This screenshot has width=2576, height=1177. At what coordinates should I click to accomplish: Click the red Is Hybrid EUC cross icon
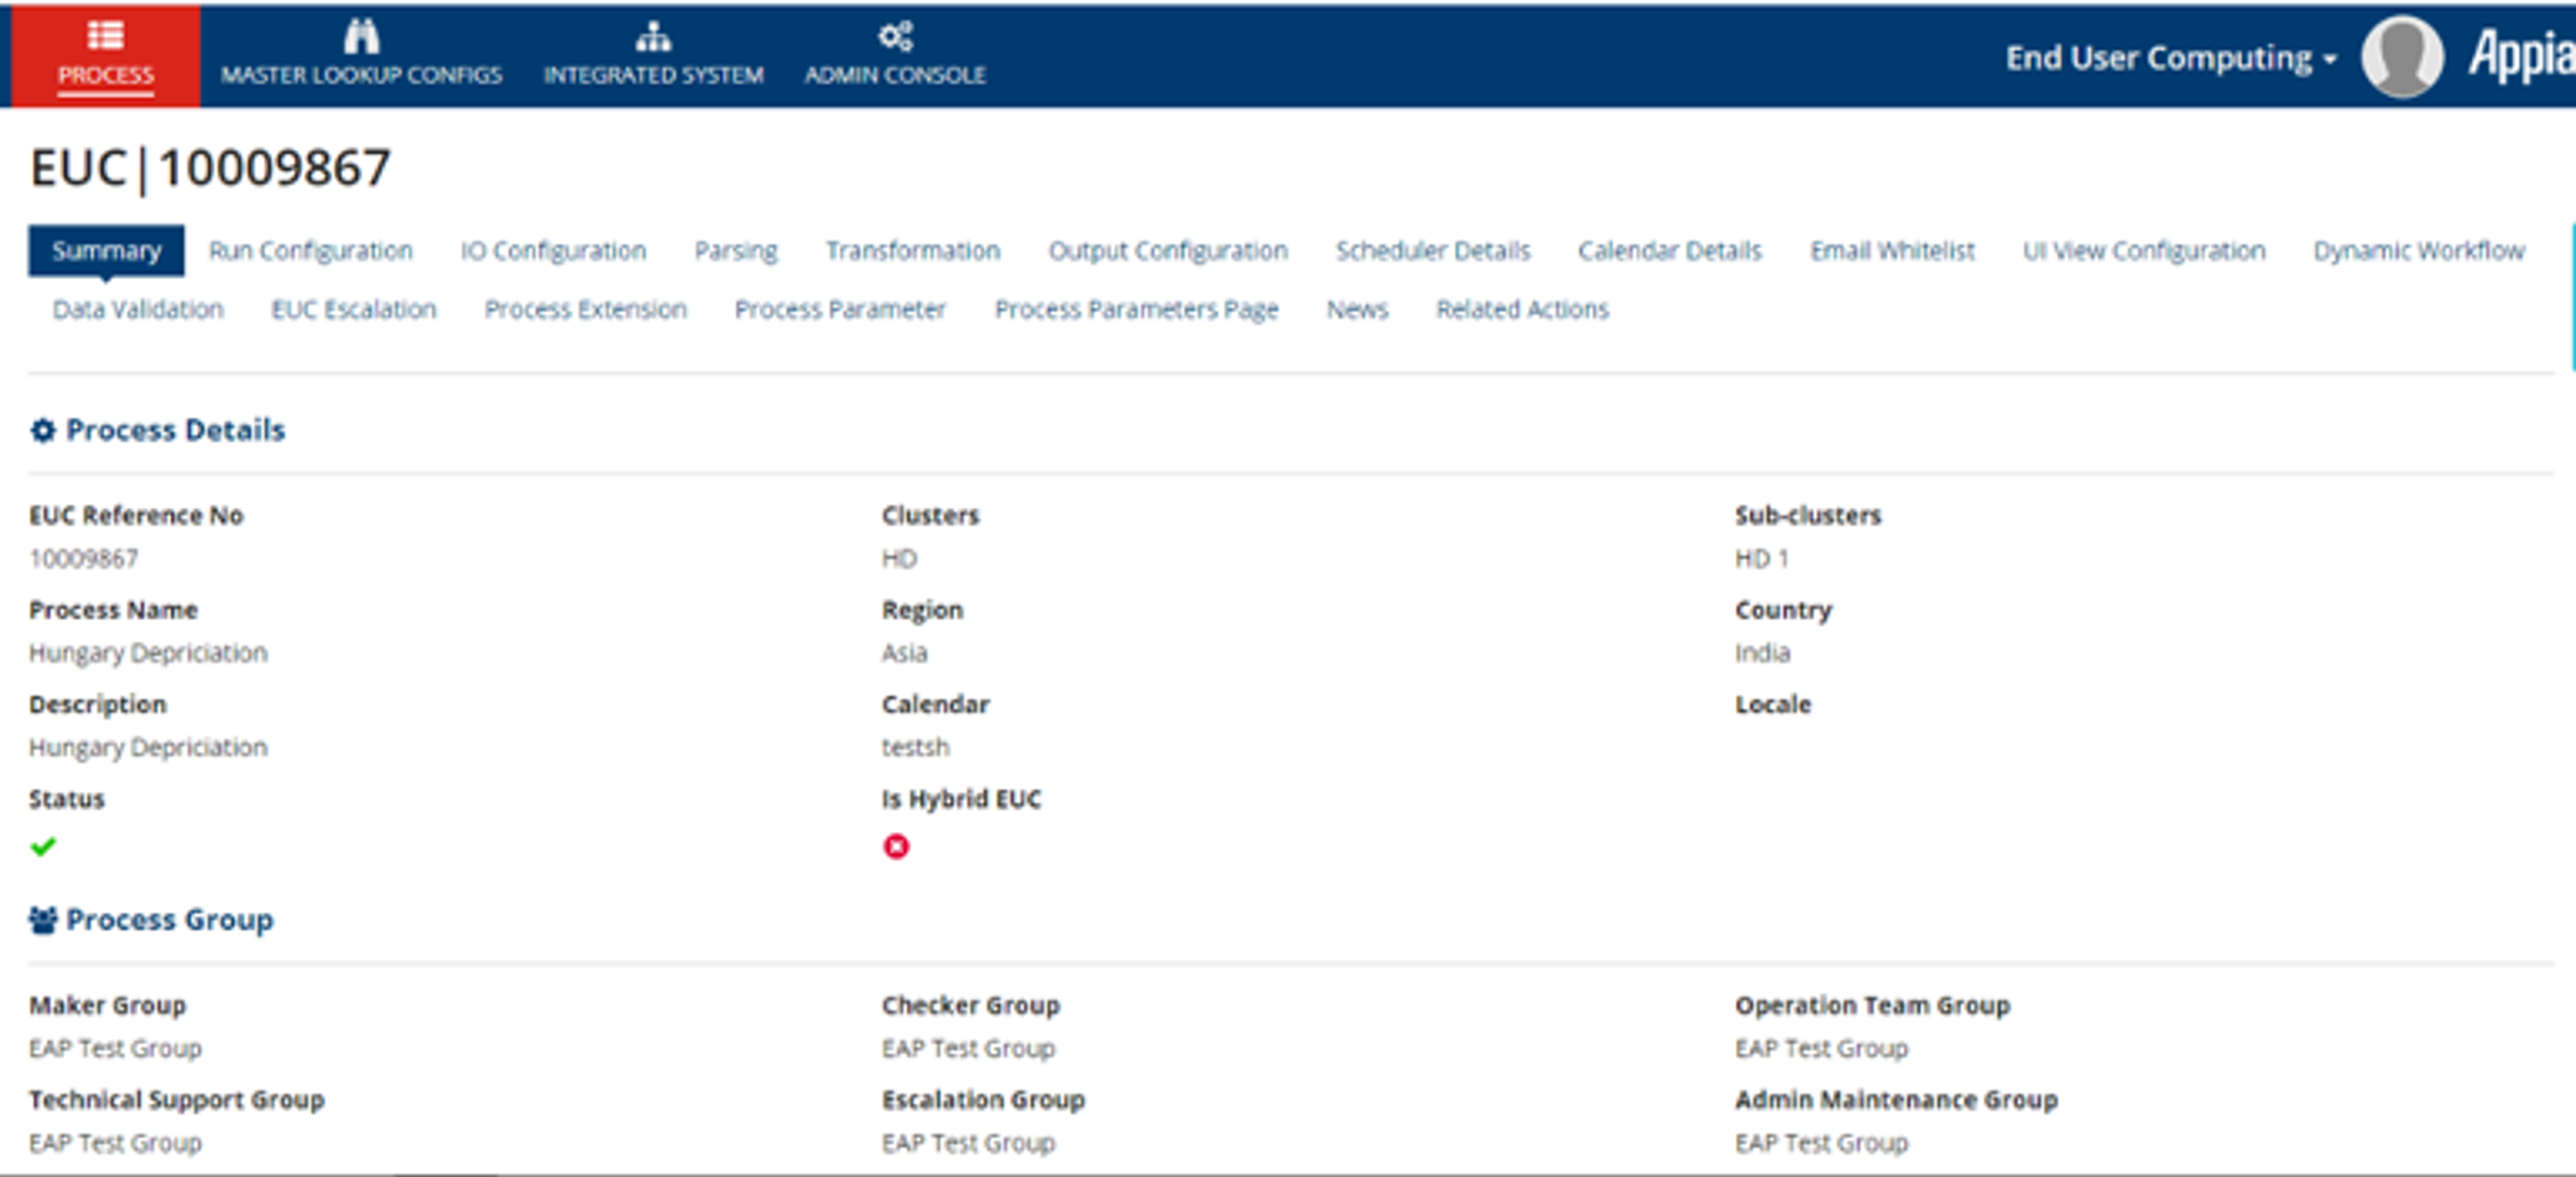coord(896,847)
